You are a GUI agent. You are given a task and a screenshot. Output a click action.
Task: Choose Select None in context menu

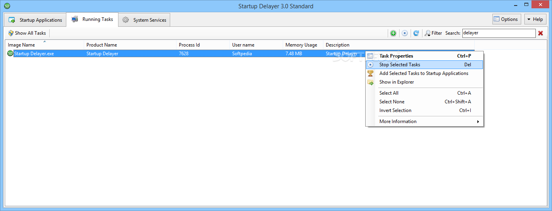pyautogui.click(x=424, y=102)
